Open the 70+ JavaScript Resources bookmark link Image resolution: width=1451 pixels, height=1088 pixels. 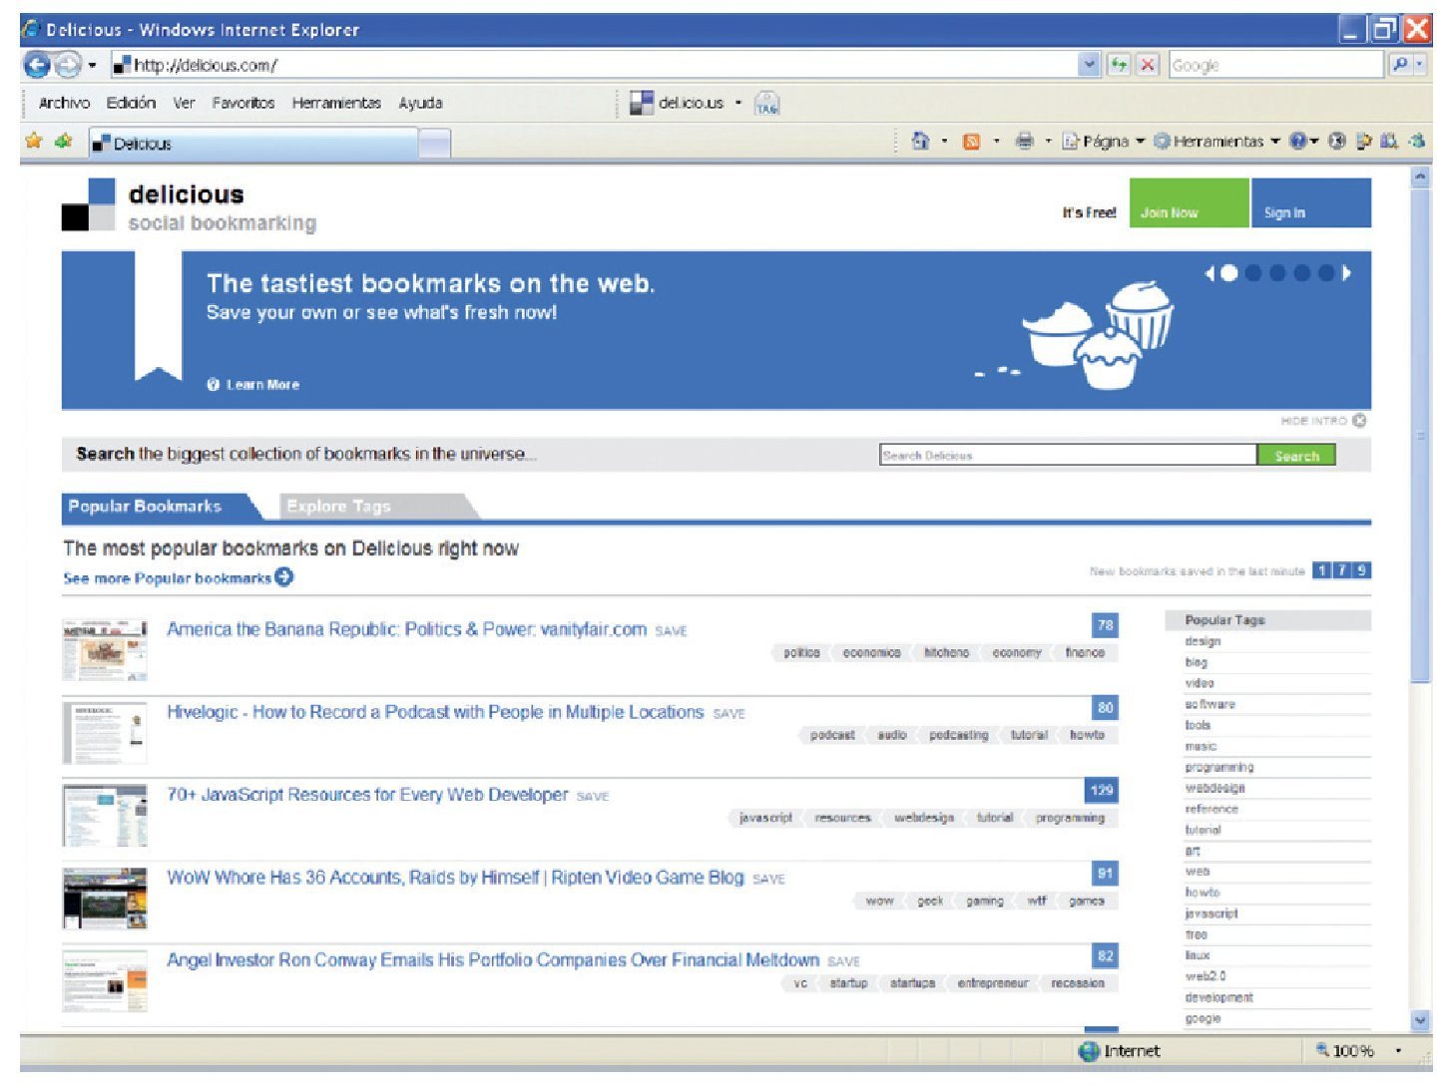click(x=367, y=795)
